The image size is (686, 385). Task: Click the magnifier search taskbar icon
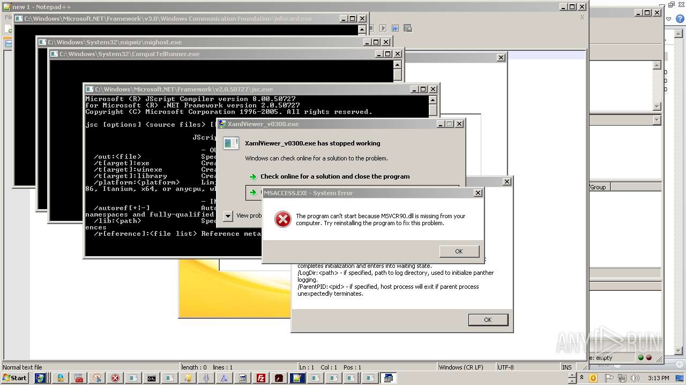coord(97,378)
